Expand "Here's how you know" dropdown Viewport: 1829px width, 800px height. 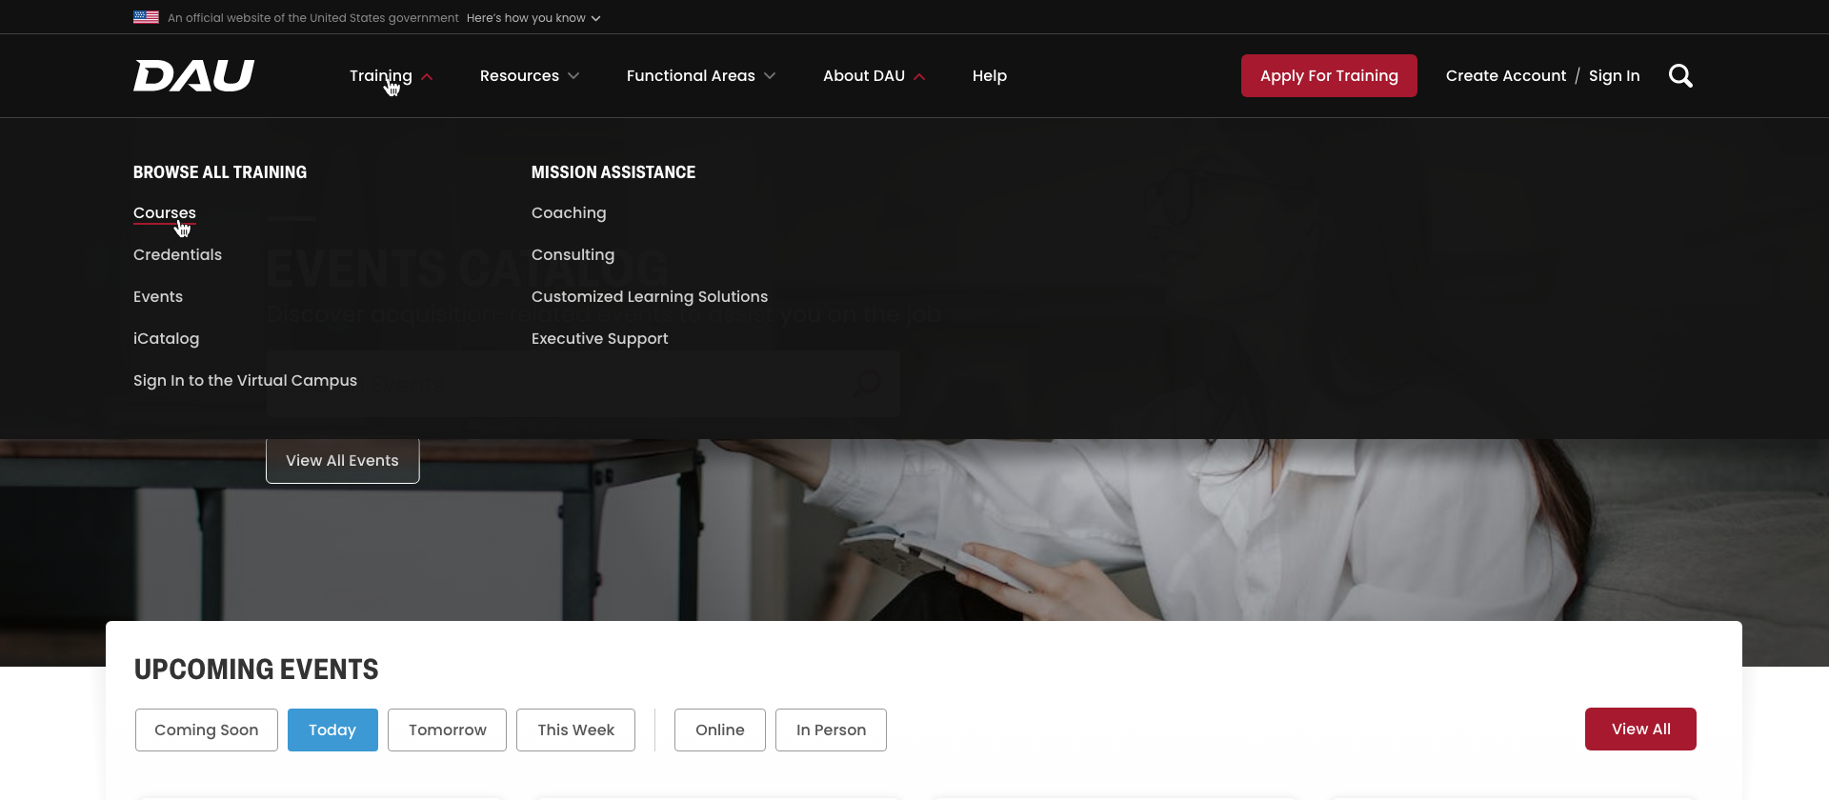(x=533, y=18)
